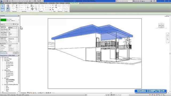171x96 pixels.
Task: Open 02 Entry Level under Floor Plans
Action: coord(10,65)
